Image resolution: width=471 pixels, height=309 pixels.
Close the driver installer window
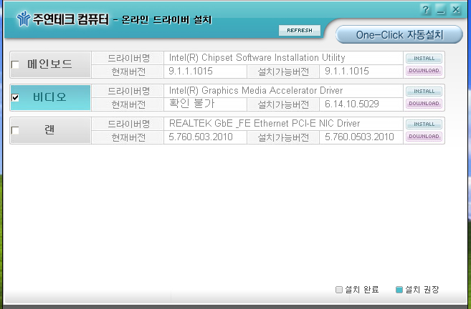click(456, 10)
